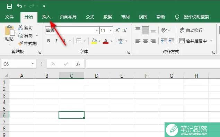Expand the 复制 dropdown arrow
This screenshot has width=220, height=137.
(37, 35)
